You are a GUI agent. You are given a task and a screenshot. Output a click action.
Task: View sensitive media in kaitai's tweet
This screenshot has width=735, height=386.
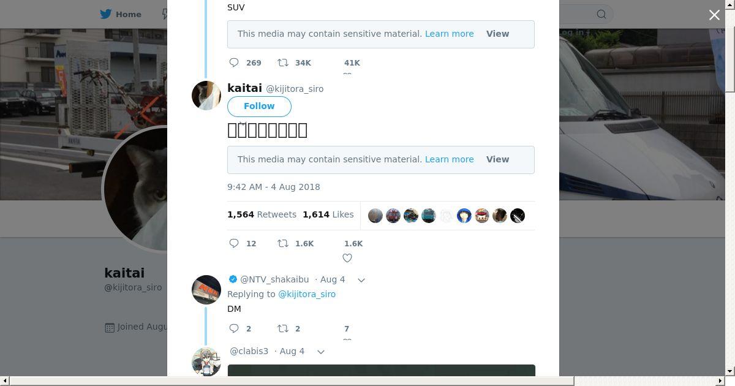pos(497,159)
